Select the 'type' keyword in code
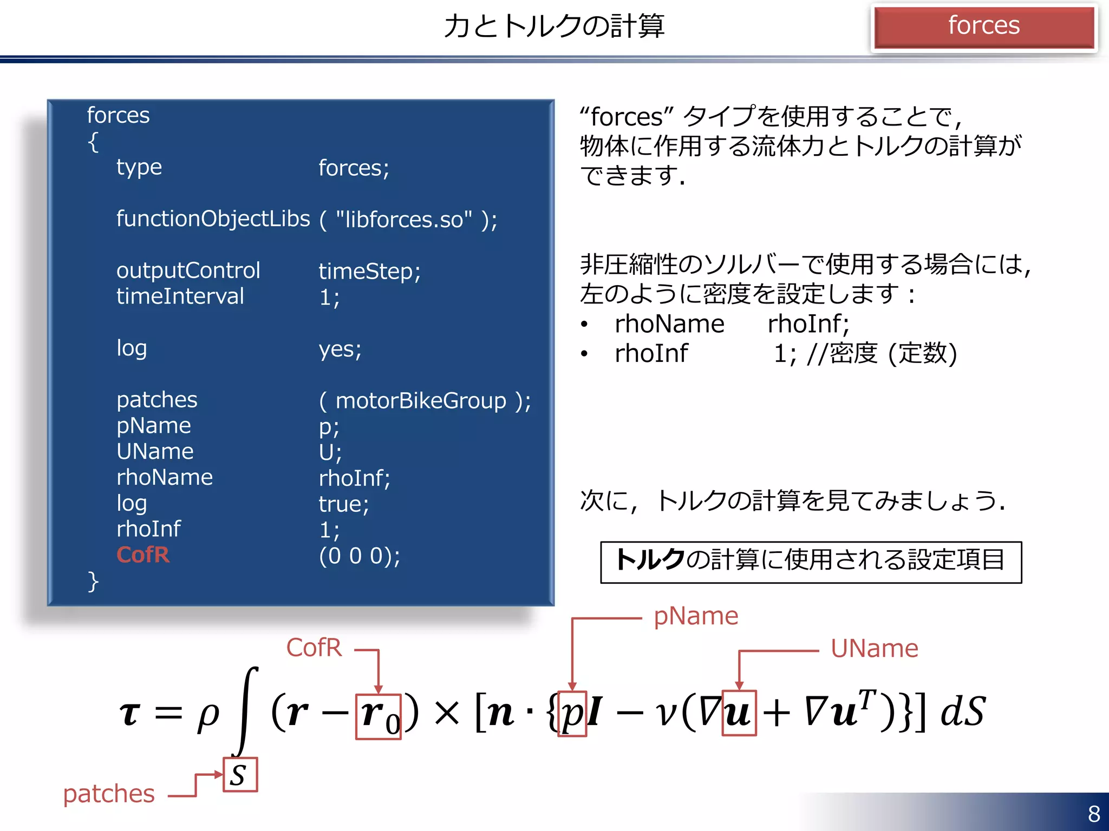1109x831 pixels. coord(139,168)
